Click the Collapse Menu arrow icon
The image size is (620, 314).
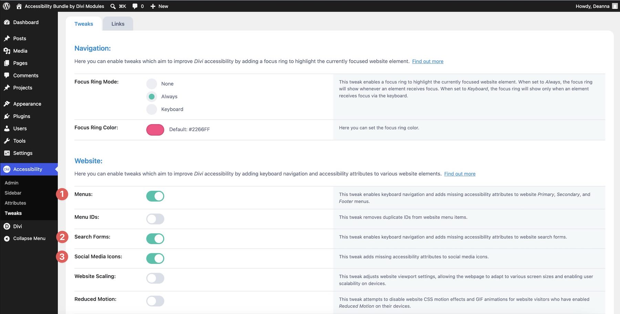point(7,238)
